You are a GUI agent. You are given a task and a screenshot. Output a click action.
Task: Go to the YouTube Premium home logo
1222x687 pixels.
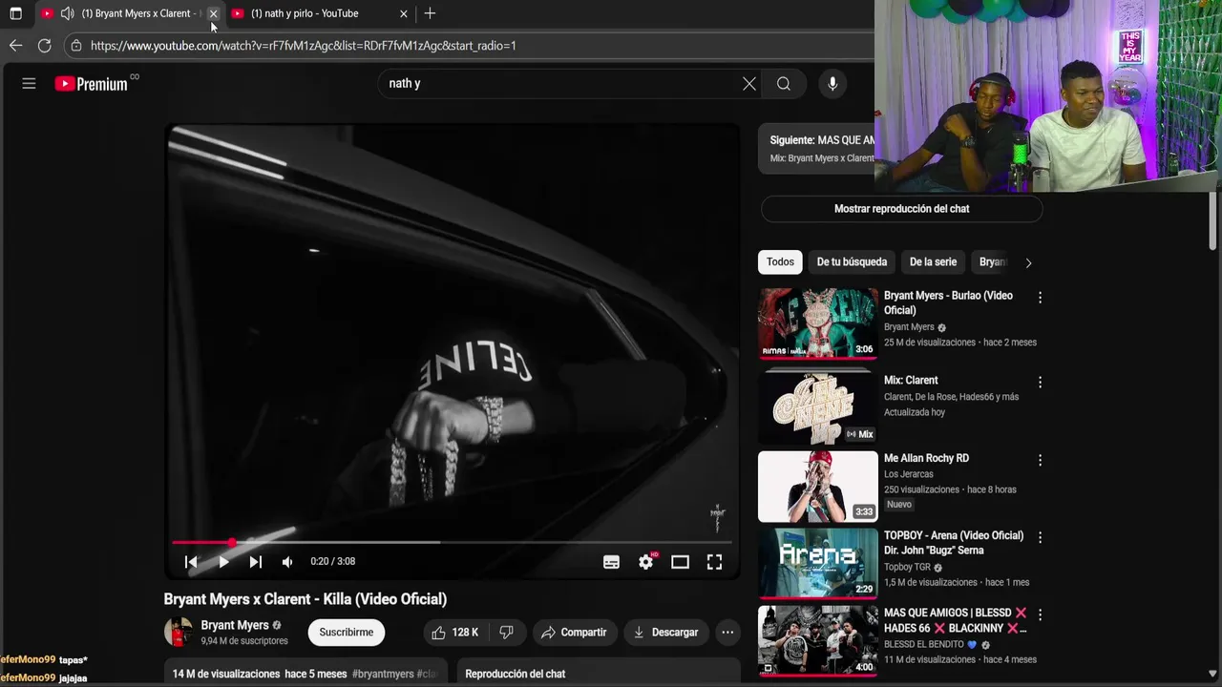tap(92, 84)
